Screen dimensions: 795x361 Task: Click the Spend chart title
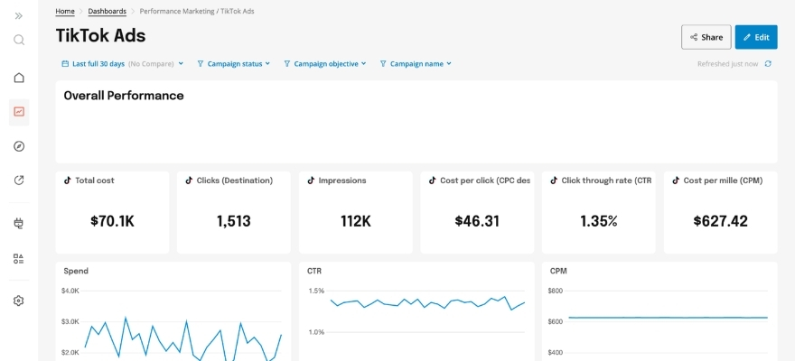tap(76, 271)
